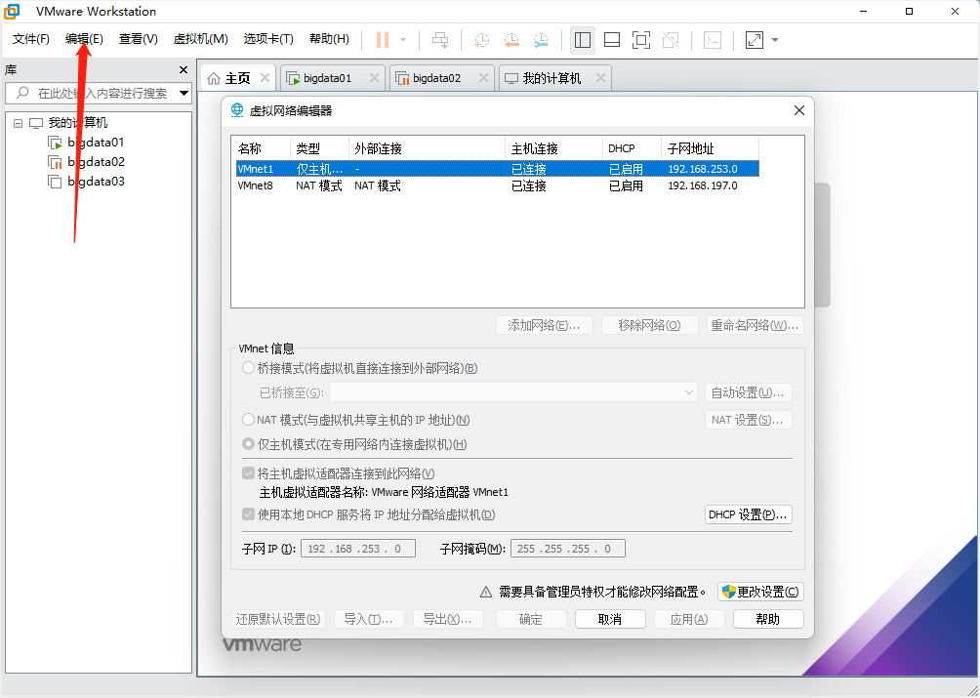
Task: Click the 名称 column header
Action: tap(262, 148)
